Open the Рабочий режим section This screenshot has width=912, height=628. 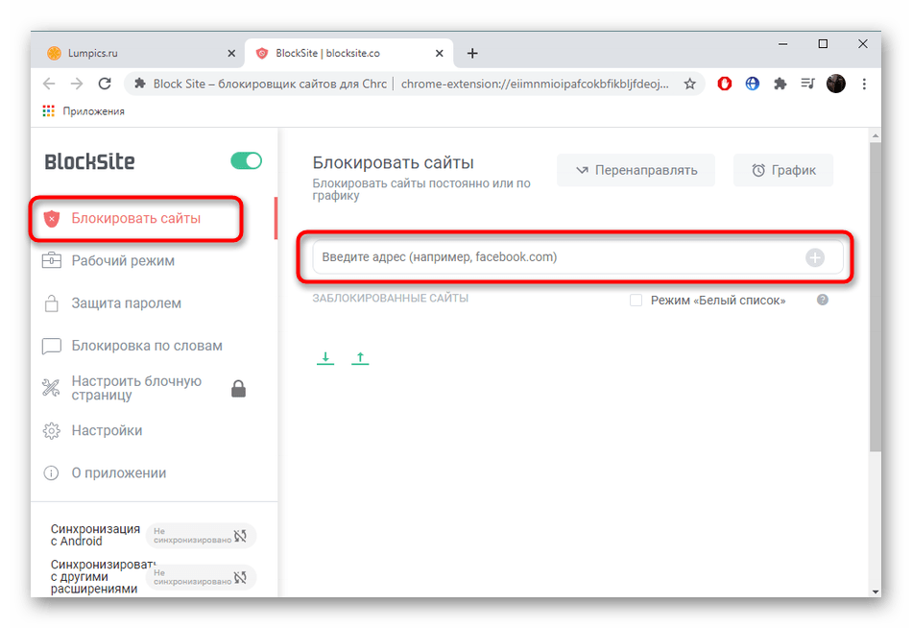[123, 260]
